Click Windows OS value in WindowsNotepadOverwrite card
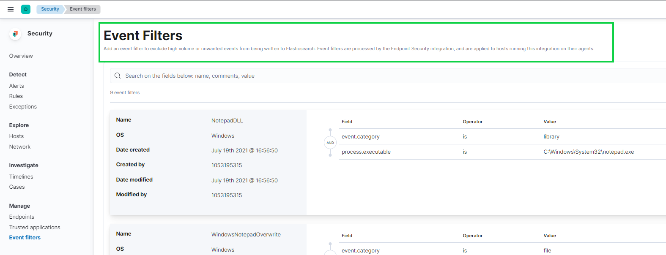 [223, 250]
